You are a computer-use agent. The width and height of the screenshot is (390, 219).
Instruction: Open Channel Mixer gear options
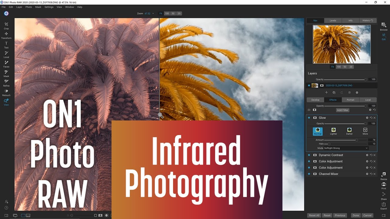[x=367, y=174]
